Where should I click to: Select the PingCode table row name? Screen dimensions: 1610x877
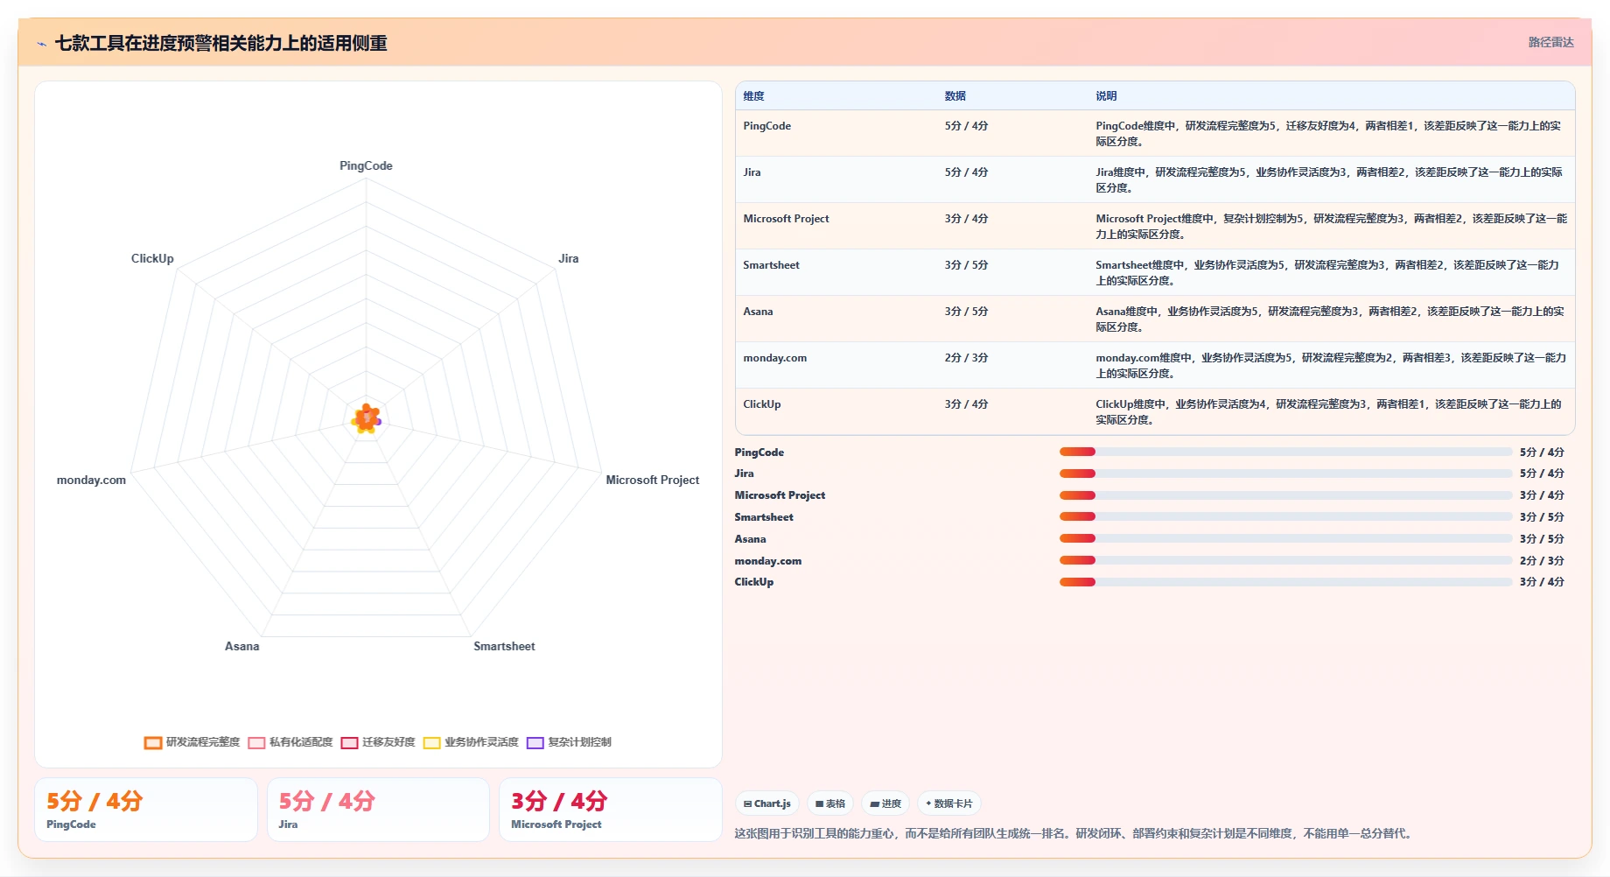pyautogui.click(x=766, y=126)
